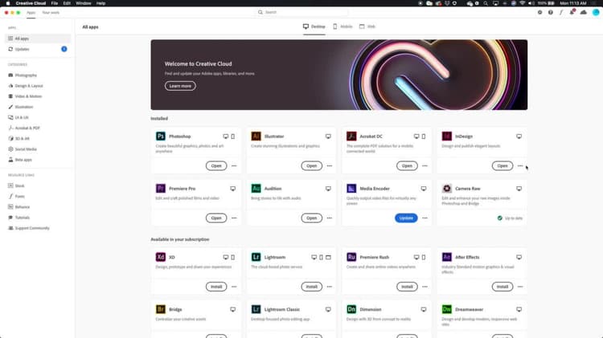Select Updates in the sidebar

coord(38,49)
